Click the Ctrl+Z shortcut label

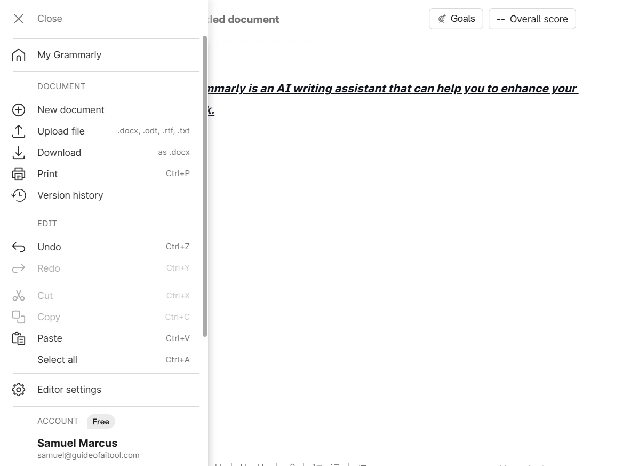[178, 247]
